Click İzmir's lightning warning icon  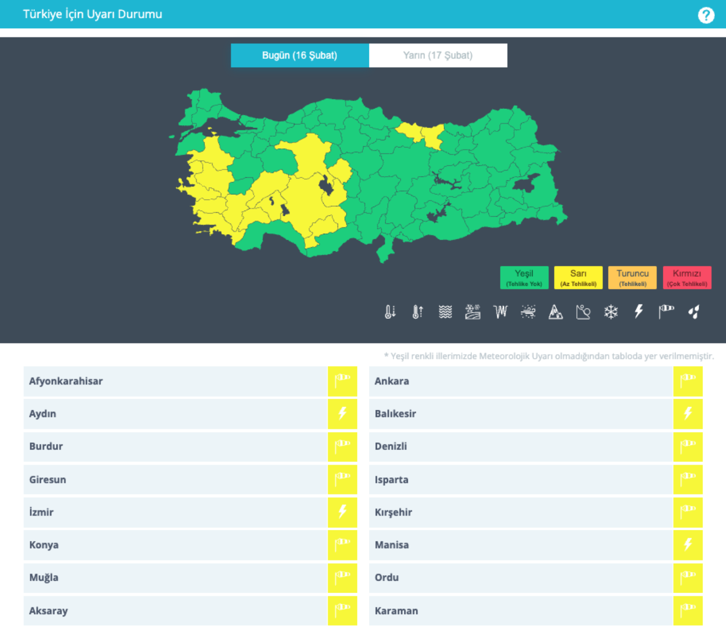pos(343,512)
